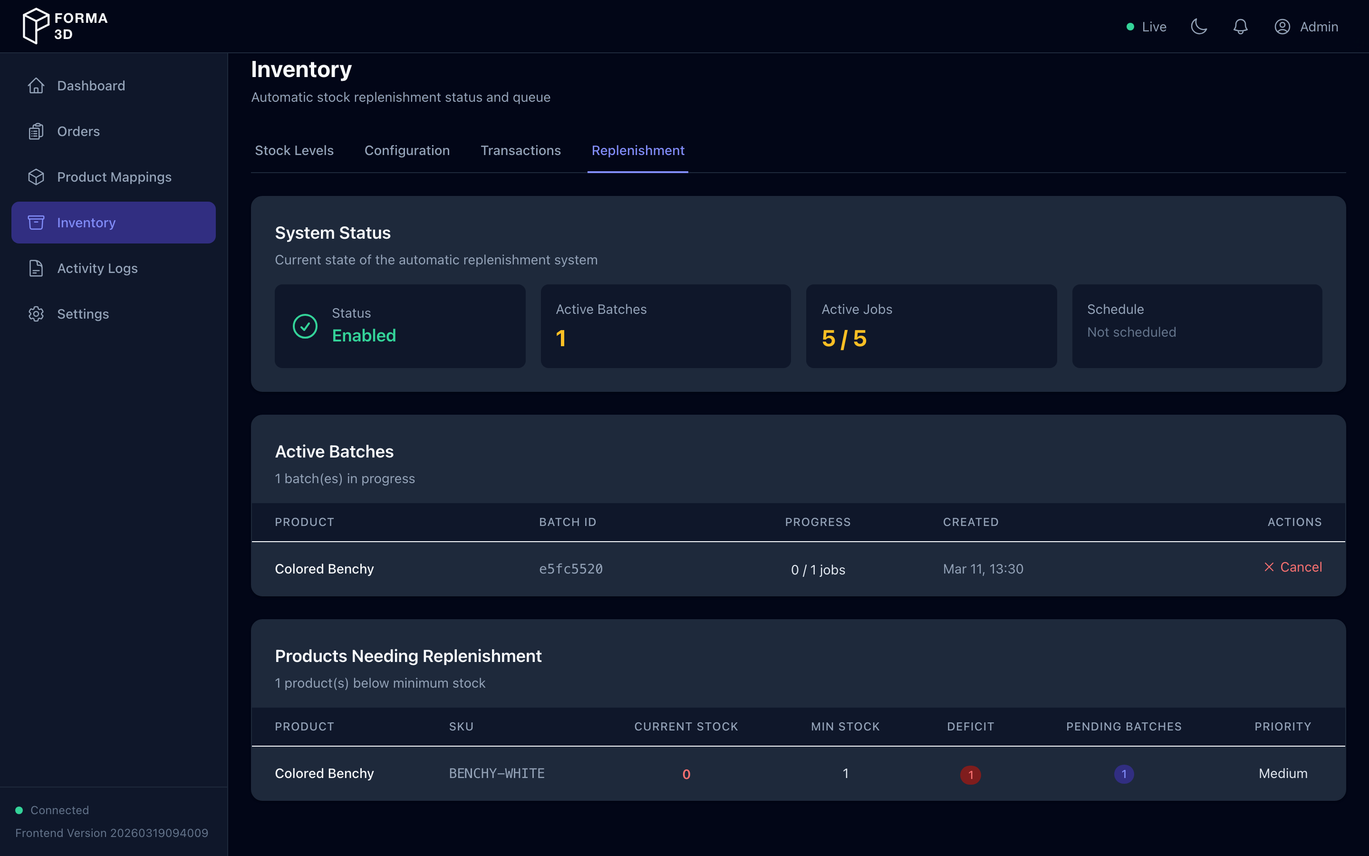Open Settings gear in the sidebar
The height and width of the screenshot is (856, 1369).
point(36,314)
